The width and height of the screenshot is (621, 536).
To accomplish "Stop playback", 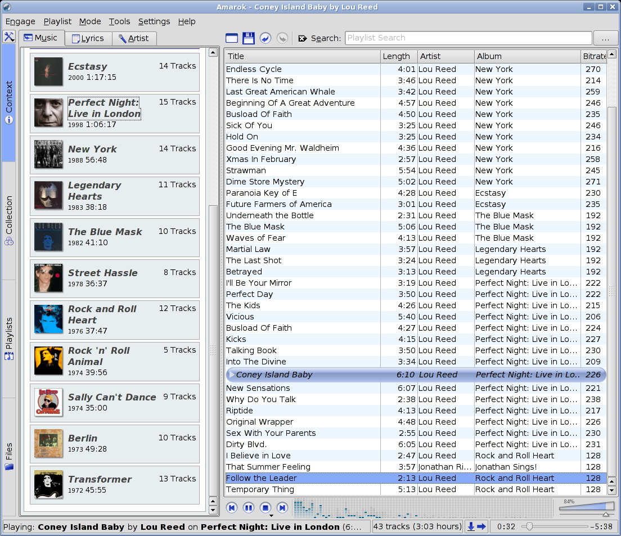I will tap(265, 507).
